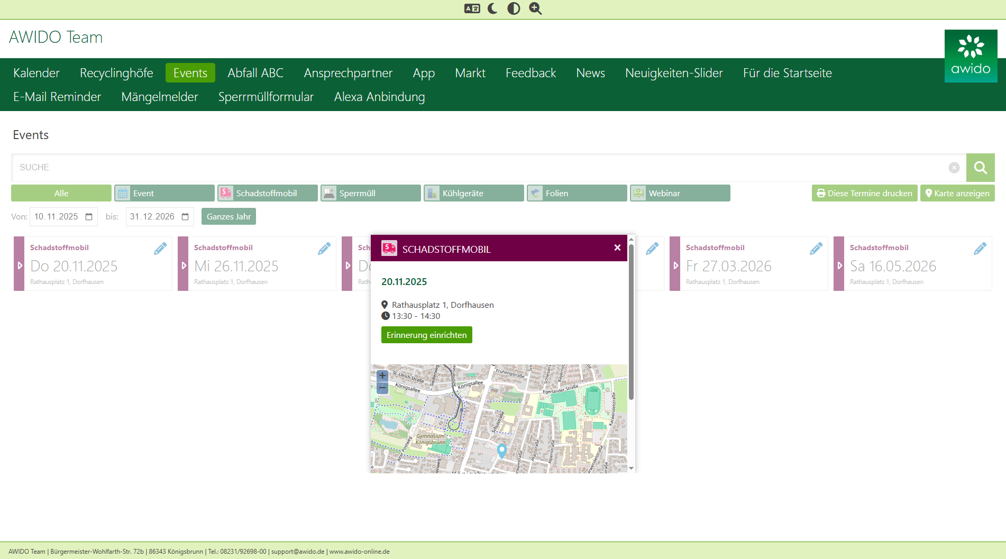
Task: Click the language translation icon
Action: click(472, 8)
